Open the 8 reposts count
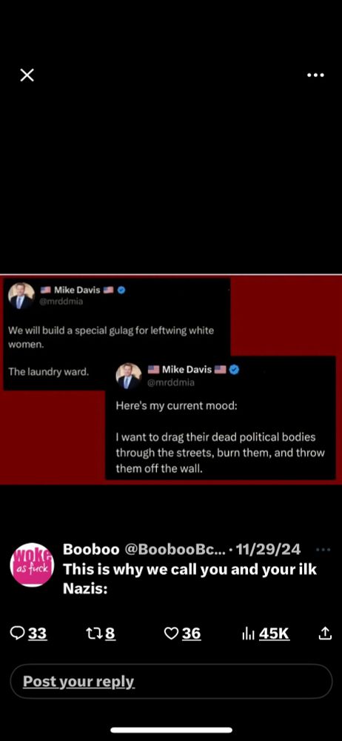This screenshot has height=741, width=342. pos(110,634)
